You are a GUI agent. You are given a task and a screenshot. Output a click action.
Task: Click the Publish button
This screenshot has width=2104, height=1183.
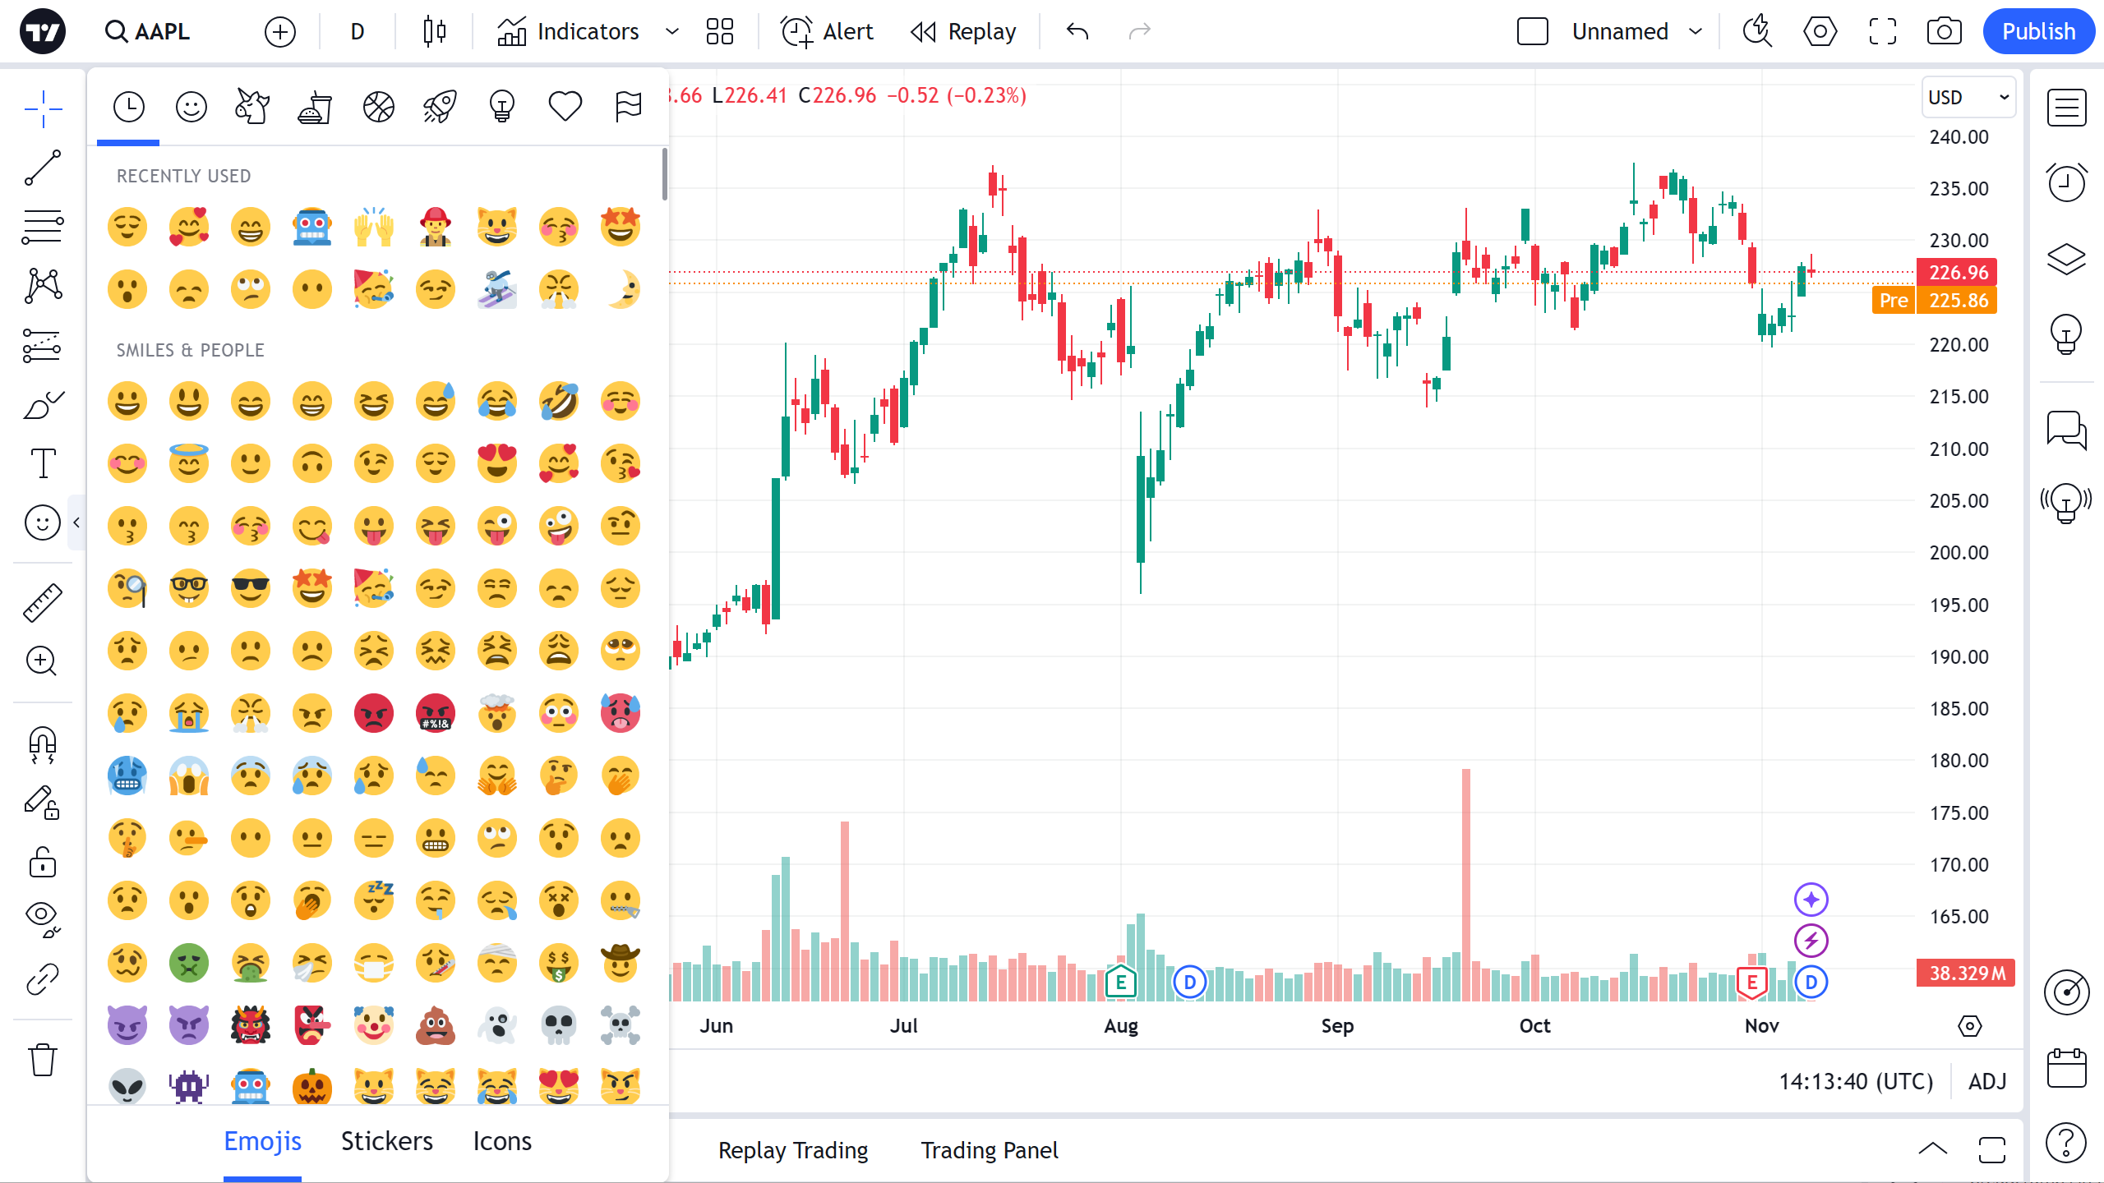2038,31
